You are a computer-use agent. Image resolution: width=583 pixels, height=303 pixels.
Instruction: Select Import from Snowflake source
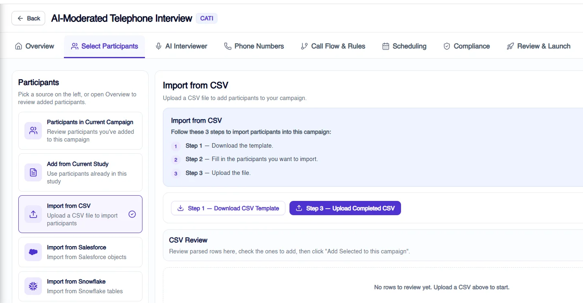[x=80, y=286]
